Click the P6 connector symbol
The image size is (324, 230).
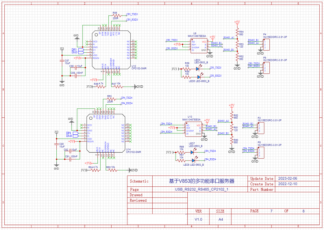point(261,152)
